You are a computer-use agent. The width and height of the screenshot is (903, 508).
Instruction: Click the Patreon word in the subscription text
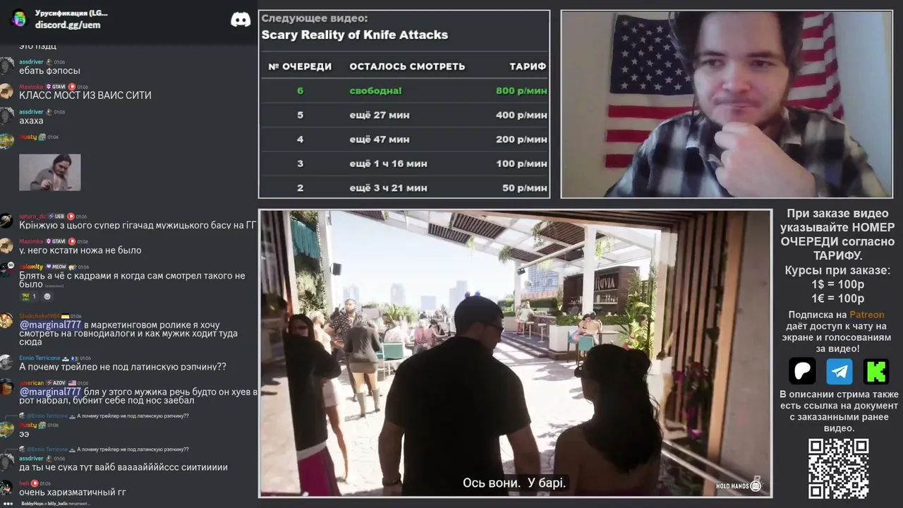coord(866,315)
